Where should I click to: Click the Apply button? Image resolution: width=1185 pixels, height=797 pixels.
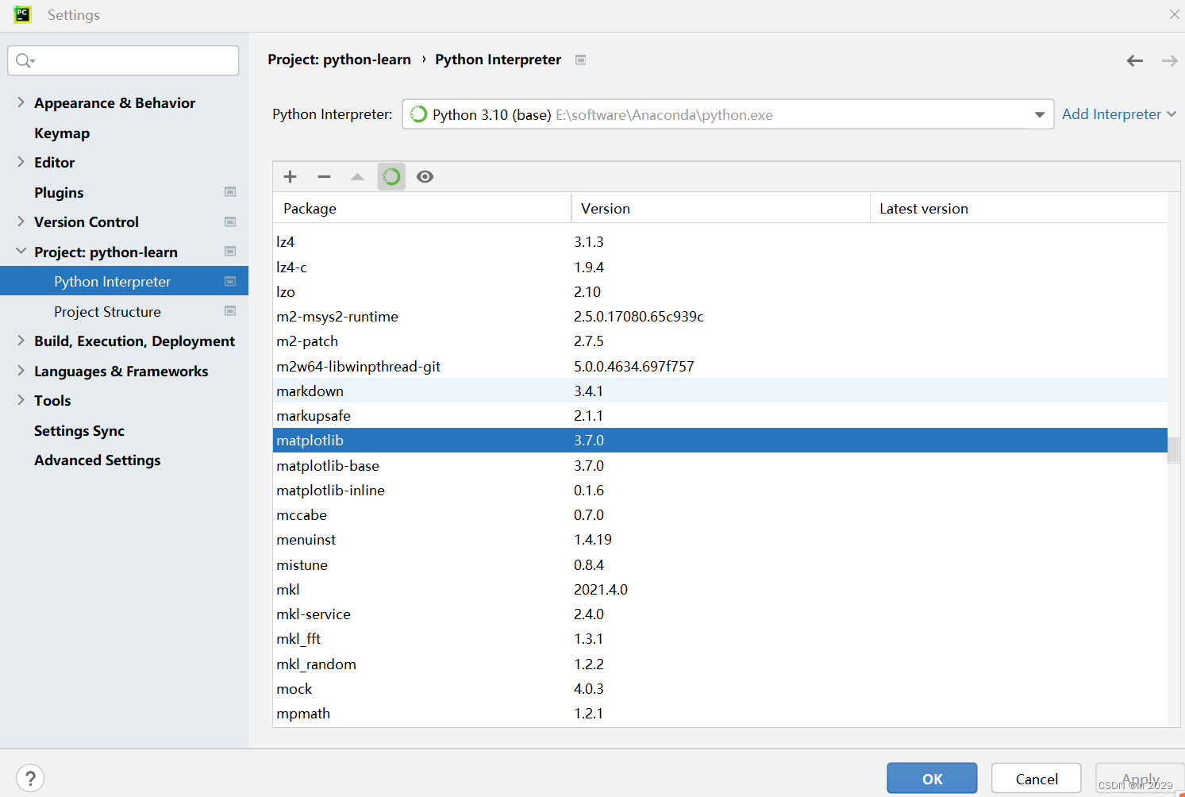tap(1141, 778)
